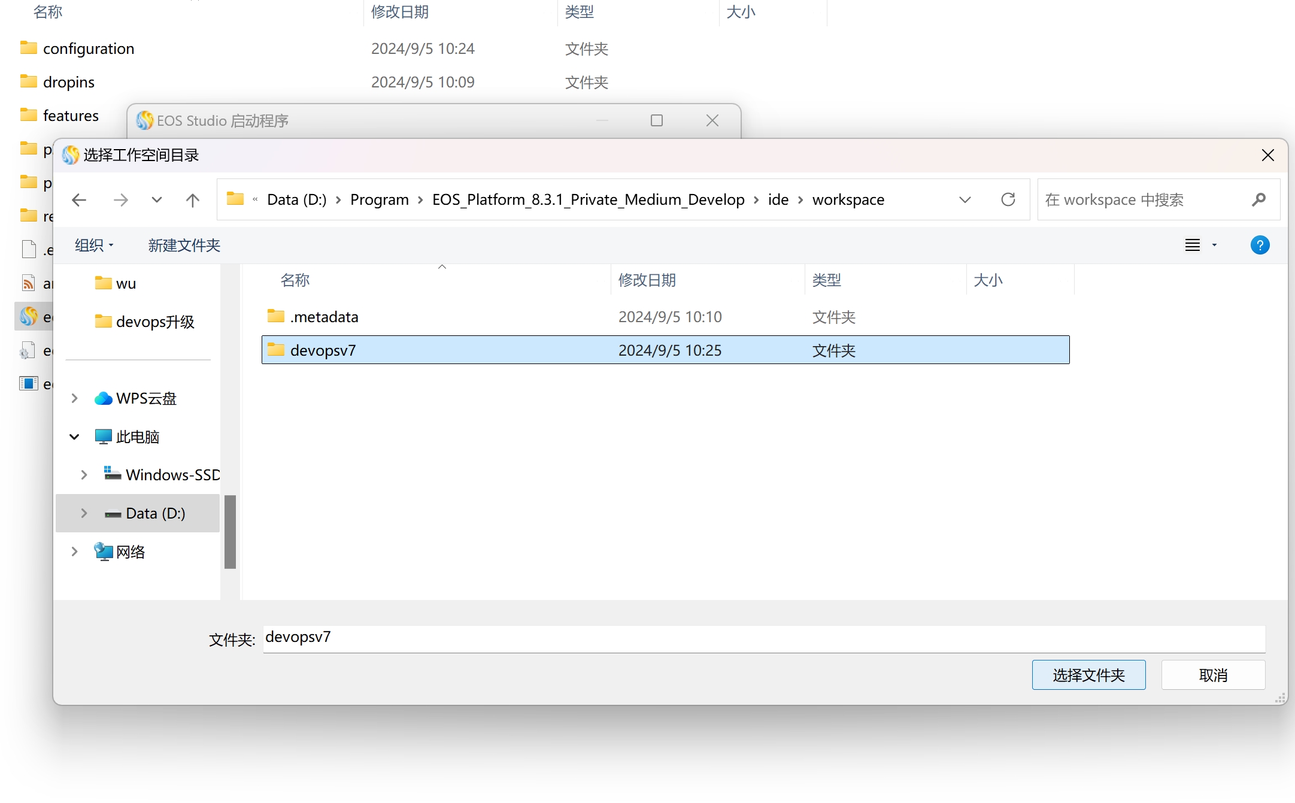Screen dimensions: 1295x803
Task: Click the 文件夹 name input field
Action: tap(763, 638)
